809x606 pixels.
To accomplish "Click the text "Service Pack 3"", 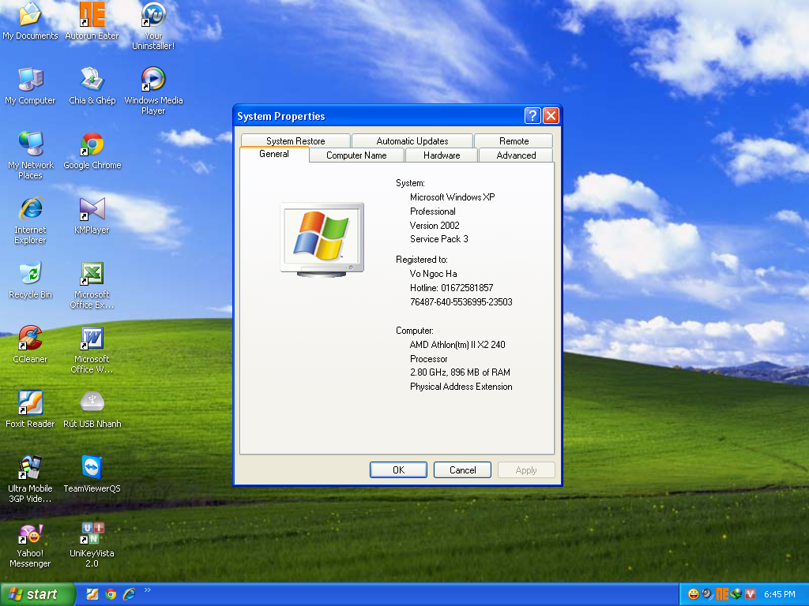I will [439, 238].
